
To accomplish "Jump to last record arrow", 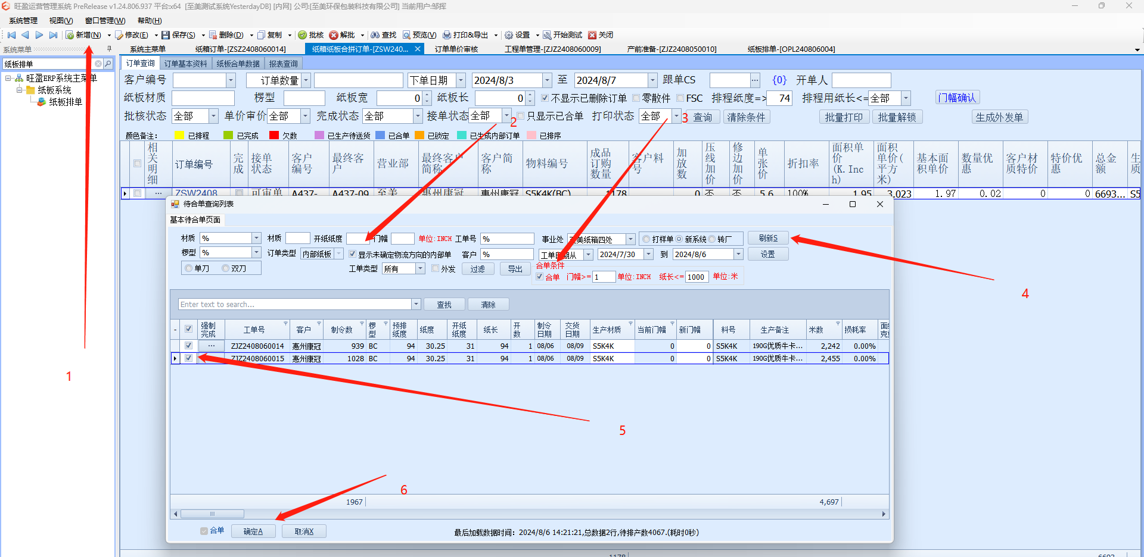I will (53, 35).
